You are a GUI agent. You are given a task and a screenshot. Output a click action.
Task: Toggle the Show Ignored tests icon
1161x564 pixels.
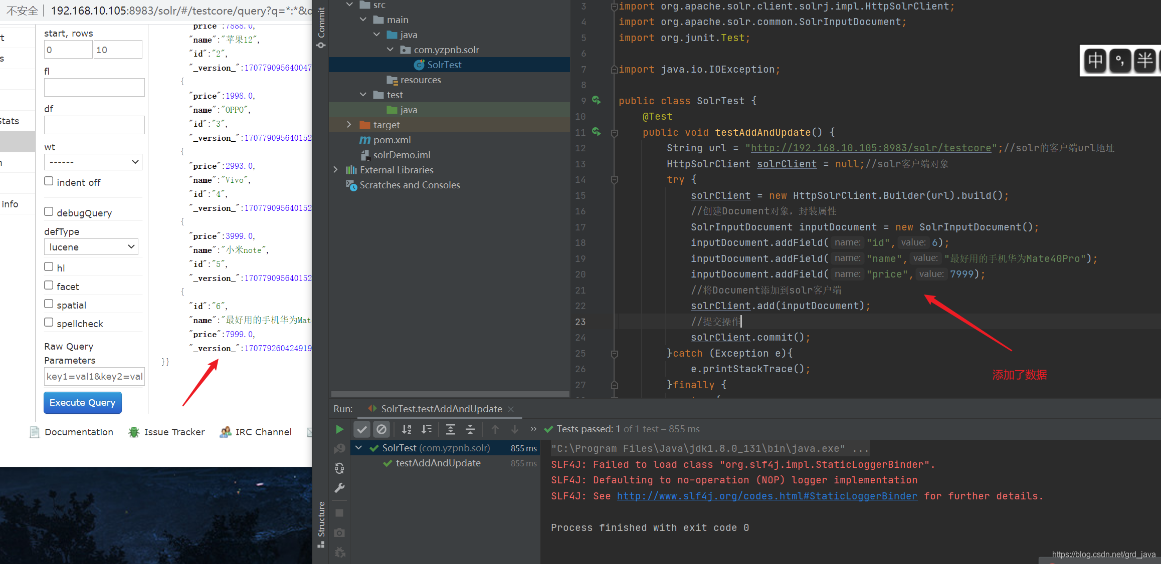pyautogui.click(x=381, y=429)
